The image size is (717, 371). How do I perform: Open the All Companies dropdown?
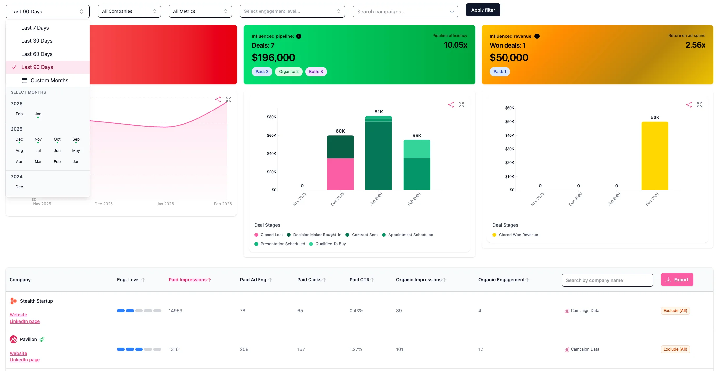(129, 11)
